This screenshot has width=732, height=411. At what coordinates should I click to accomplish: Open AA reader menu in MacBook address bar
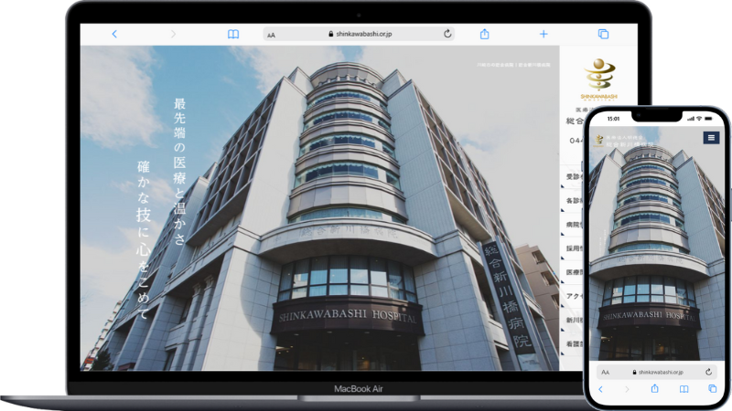272,35
